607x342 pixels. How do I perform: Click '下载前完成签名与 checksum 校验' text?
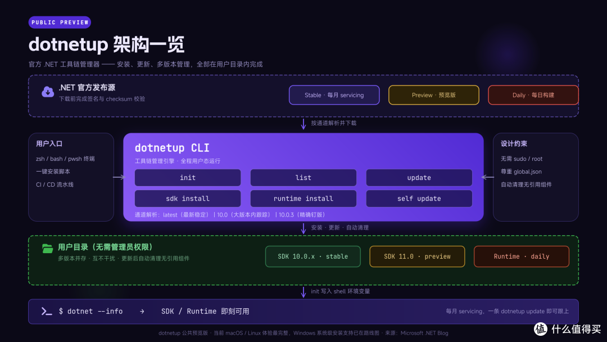pos(102,99)
